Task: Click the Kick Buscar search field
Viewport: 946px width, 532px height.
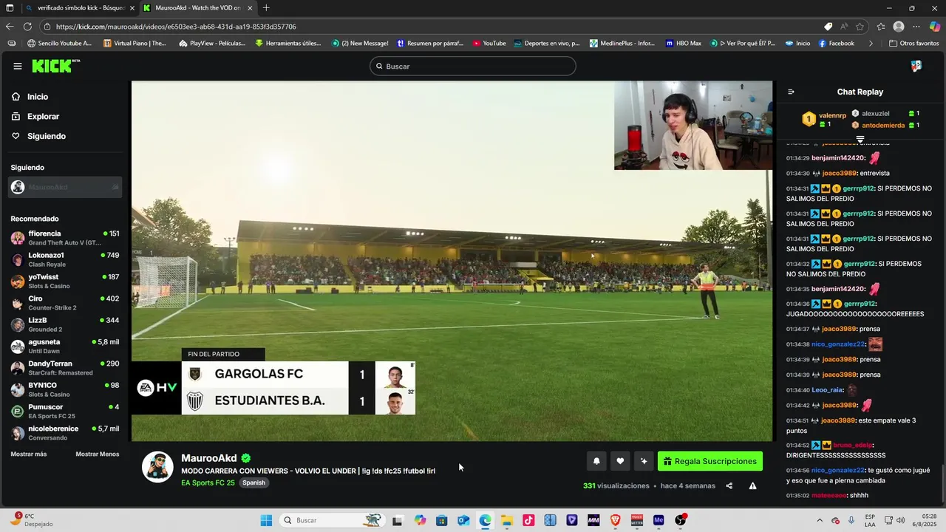Action: coord(473,66)
